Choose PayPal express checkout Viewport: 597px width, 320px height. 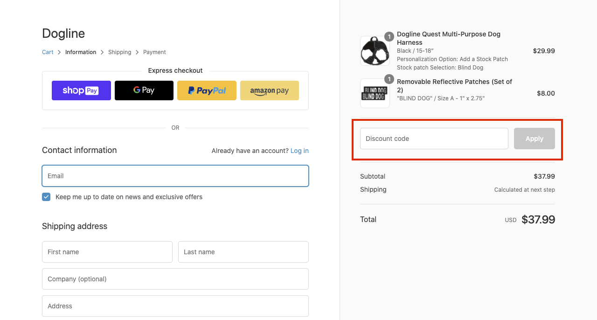pos(207,90)
